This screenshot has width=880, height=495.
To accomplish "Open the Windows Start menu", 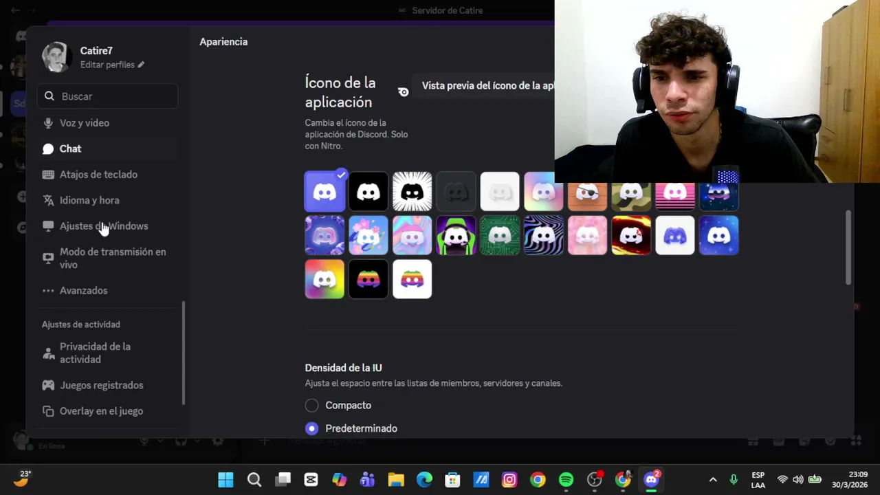I will 225,480.
